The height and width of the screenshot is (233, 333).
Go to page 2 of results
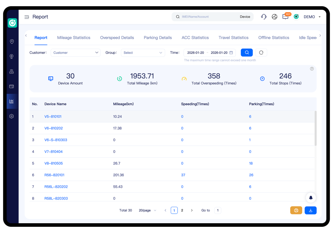coord(182,211)
